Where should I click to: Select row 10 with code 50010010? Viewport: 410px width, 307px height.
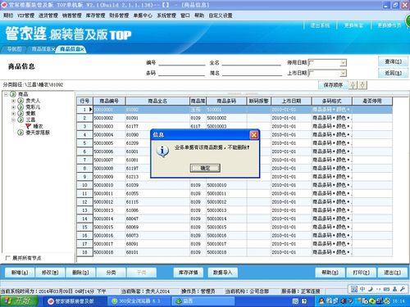(235, 185)
